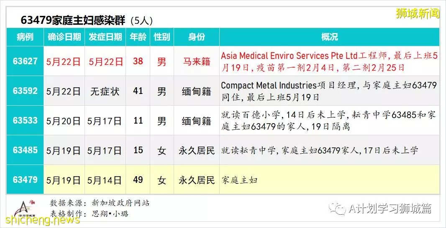
Task: Click the 年龄 column header
Action: click(x=138, y=37)
